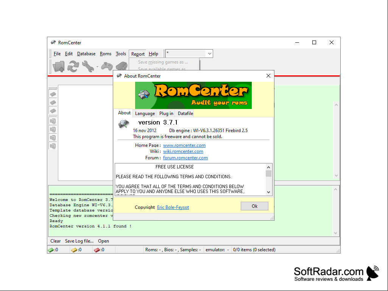Click the refresh arrows toolbar icon
Screen dimensions: 388x291
coord(73,66)
